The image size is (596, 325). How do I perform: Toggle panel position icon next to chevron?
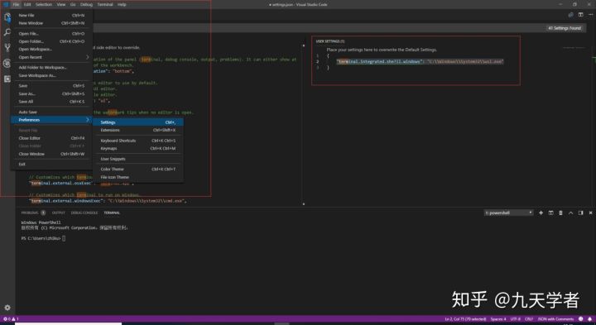click(x=580, y=213)
